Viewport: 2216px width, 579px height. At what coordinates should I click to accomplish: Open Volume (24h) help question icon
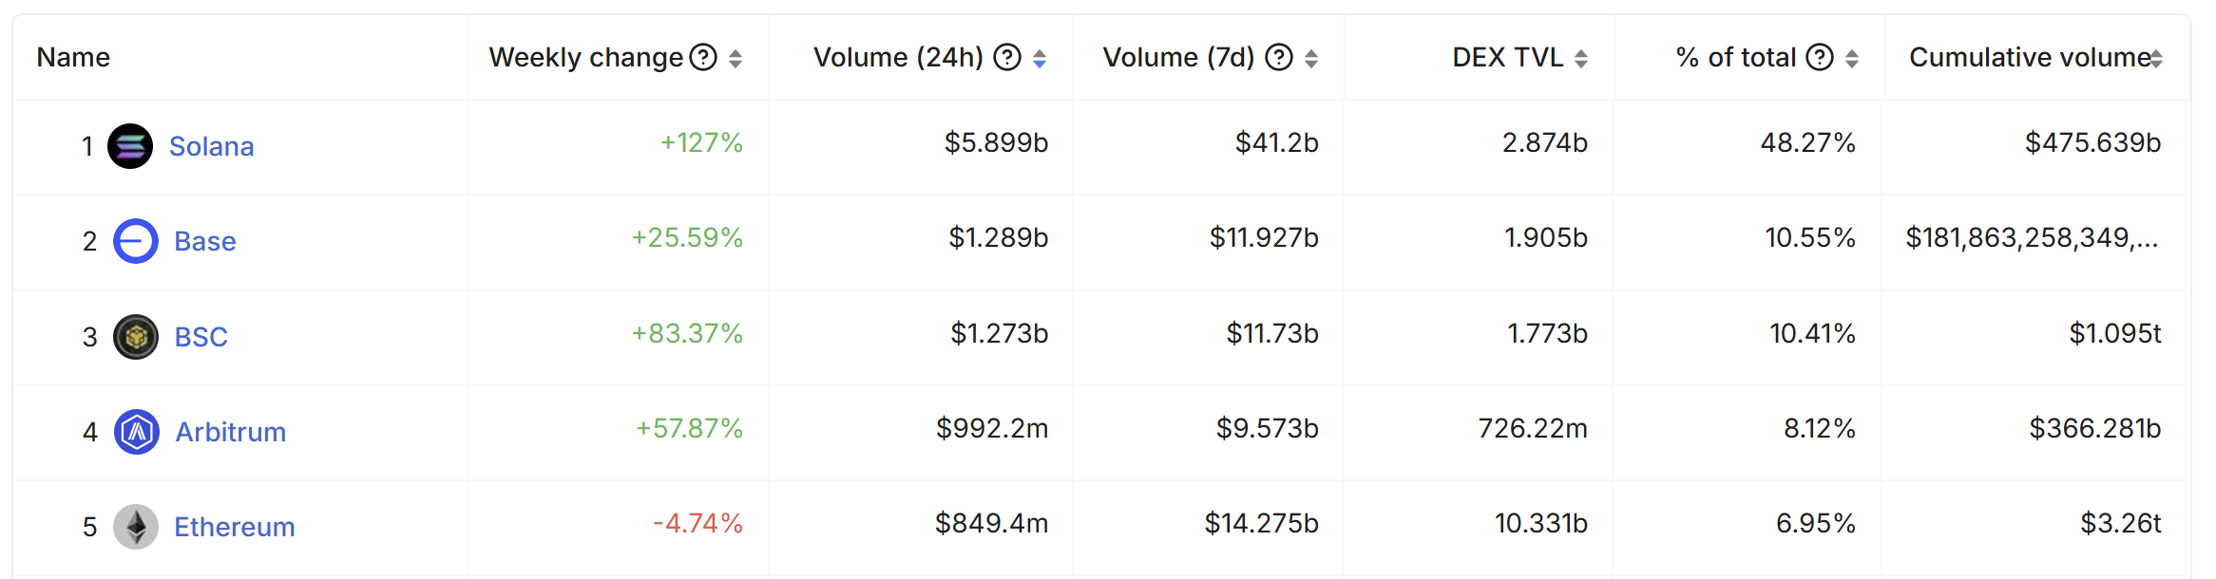(1007, 58)
